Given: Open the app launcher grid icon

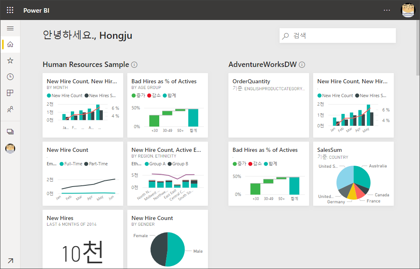Looking at the screenshot, I should pos(10,10).
